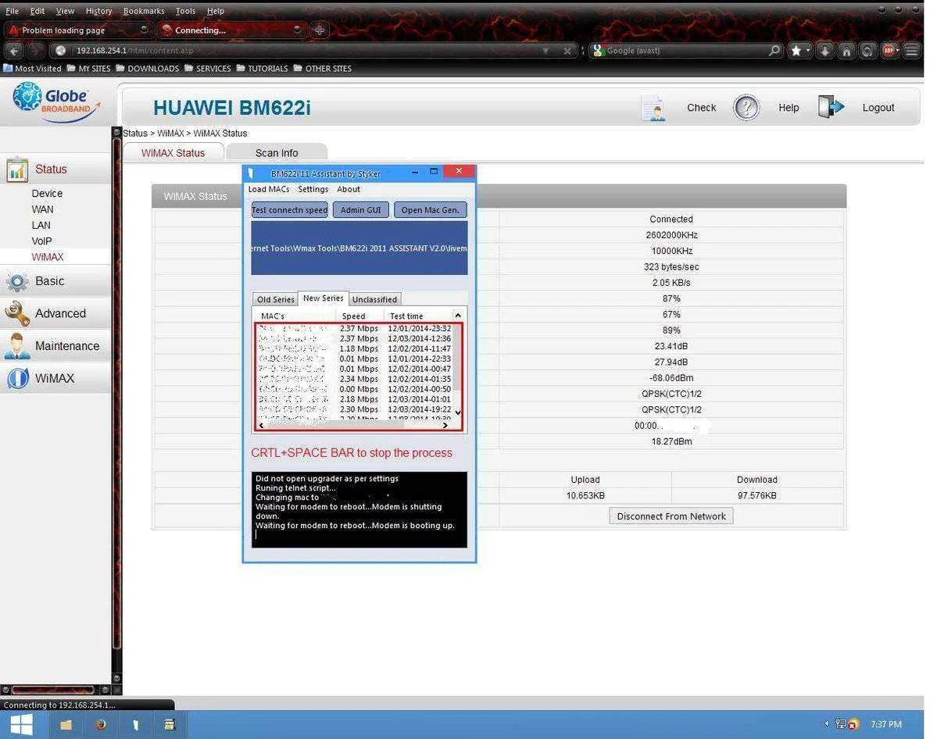This screenshot has height=739, width=937.
Task: Open the LAN page in sidebar
Action: coord(41,225)
